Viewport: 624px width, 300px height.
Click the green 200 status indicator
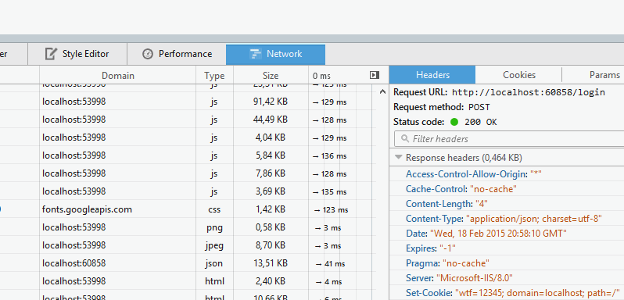(x=454, y=122)
